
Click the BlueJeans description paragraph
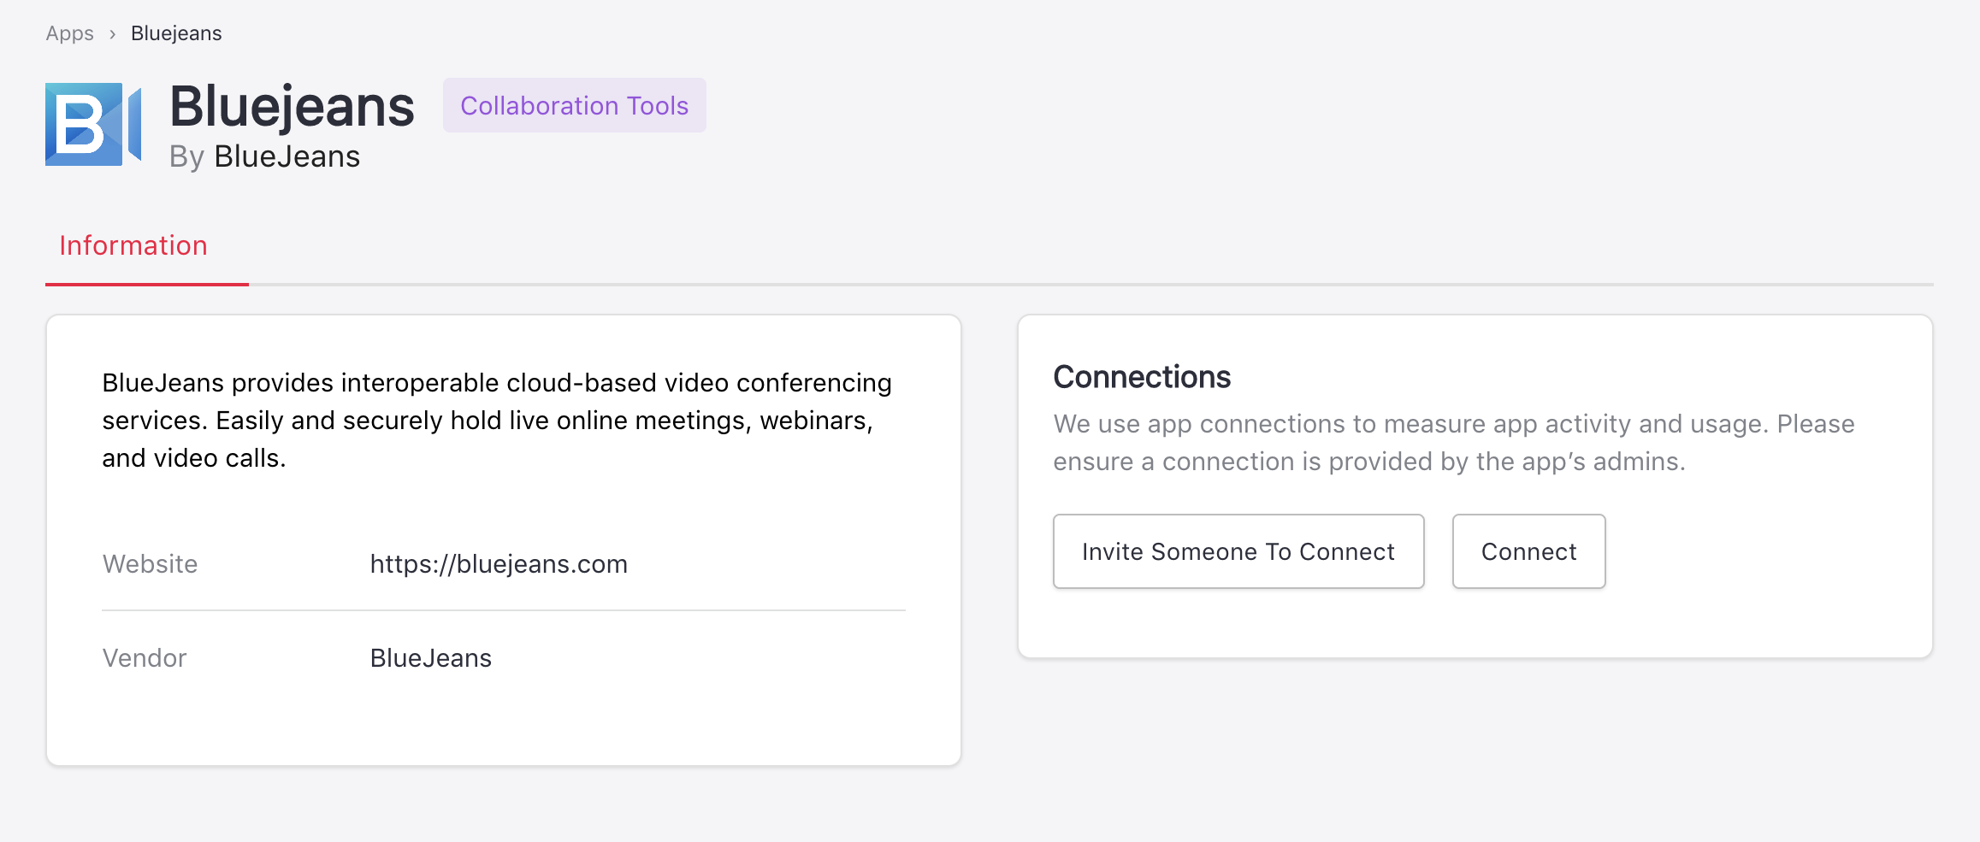[x=496, y=421]
